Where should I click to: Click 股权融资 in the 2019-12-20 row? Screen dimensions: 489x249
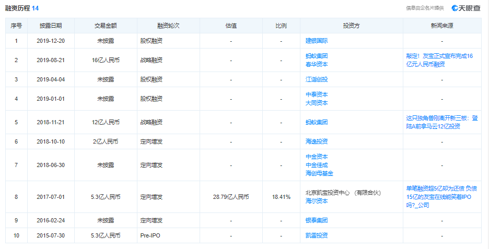coord(152,41)
